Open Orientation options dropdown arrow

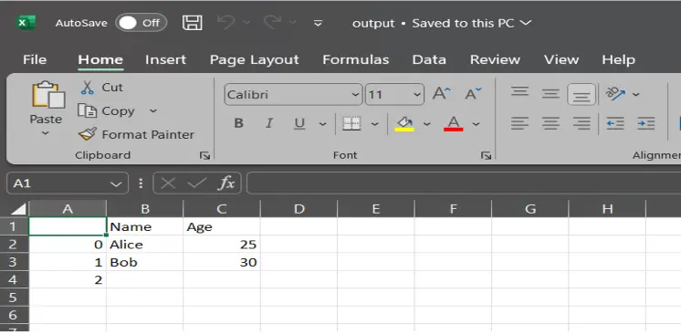(636, 94)
